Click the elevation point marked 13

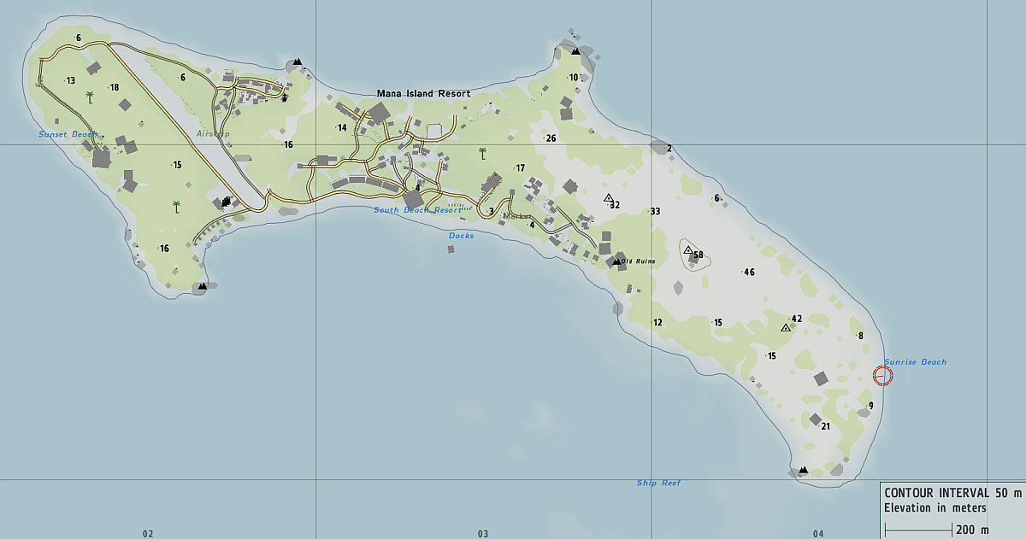coord(70,81)
